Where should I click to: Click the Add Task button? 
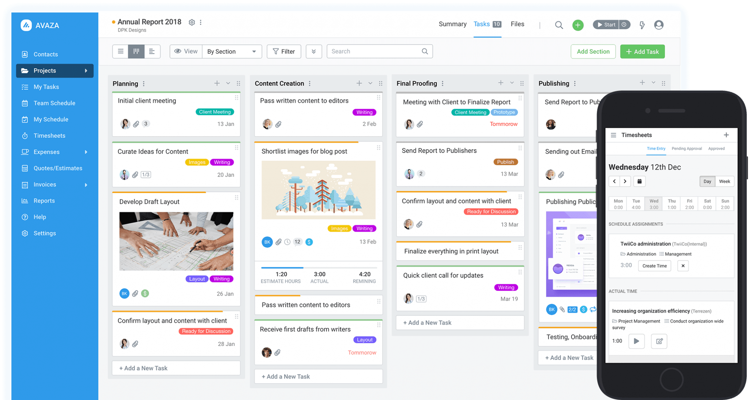pos(642,51)
